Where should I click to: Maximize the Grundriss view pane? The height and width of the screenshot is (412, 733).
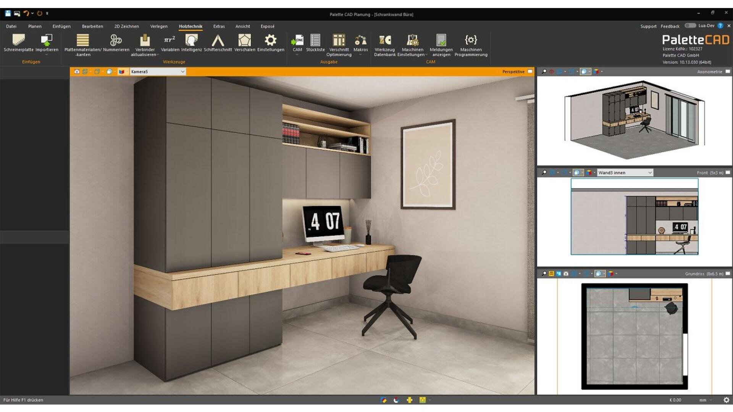pyautogui.click(x=728, y=274)
